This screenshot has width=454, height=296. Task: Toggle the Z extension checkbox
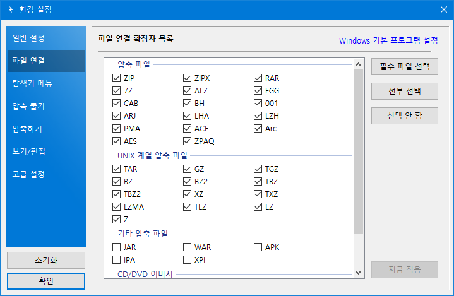tap(116, 220)
